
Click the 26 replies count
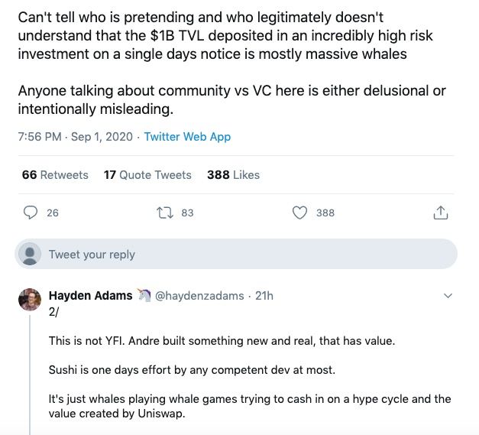pos(53,213)
